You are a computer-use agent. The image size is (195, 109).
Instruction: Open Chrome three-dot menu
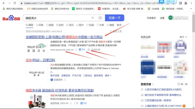click(191, 3)
